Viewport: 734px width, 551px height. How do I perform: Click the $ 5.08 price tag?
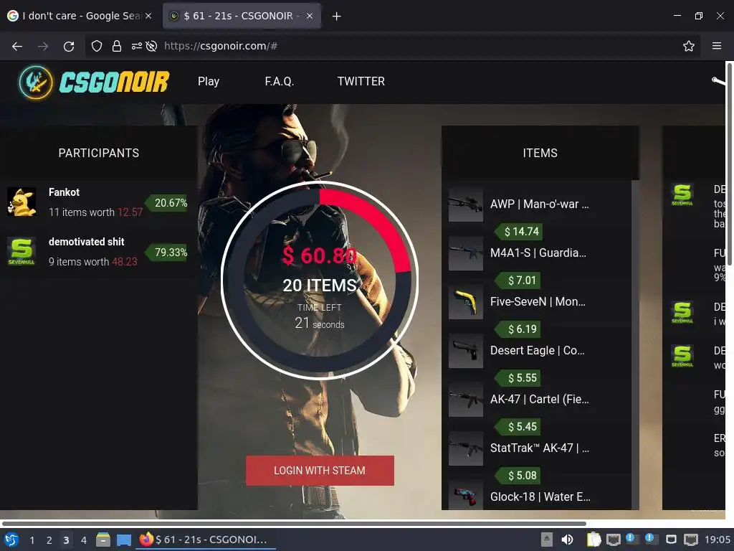point(518,475)
